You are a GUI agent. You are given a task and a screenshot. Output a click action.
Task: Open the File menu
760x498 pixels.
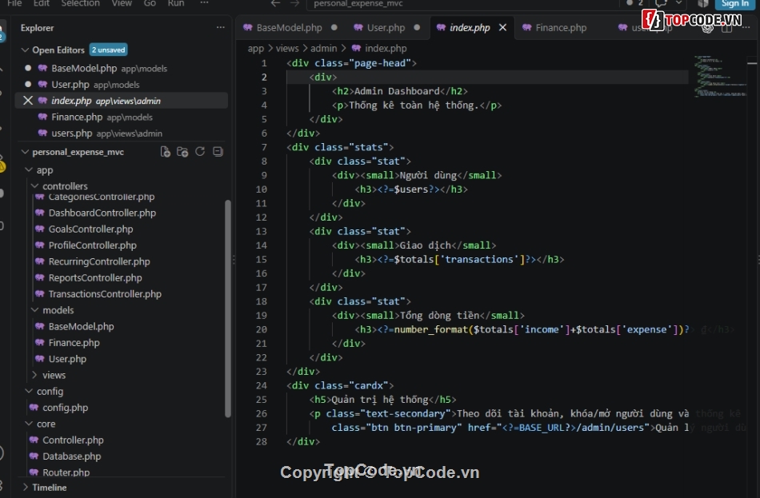[14, 3]
